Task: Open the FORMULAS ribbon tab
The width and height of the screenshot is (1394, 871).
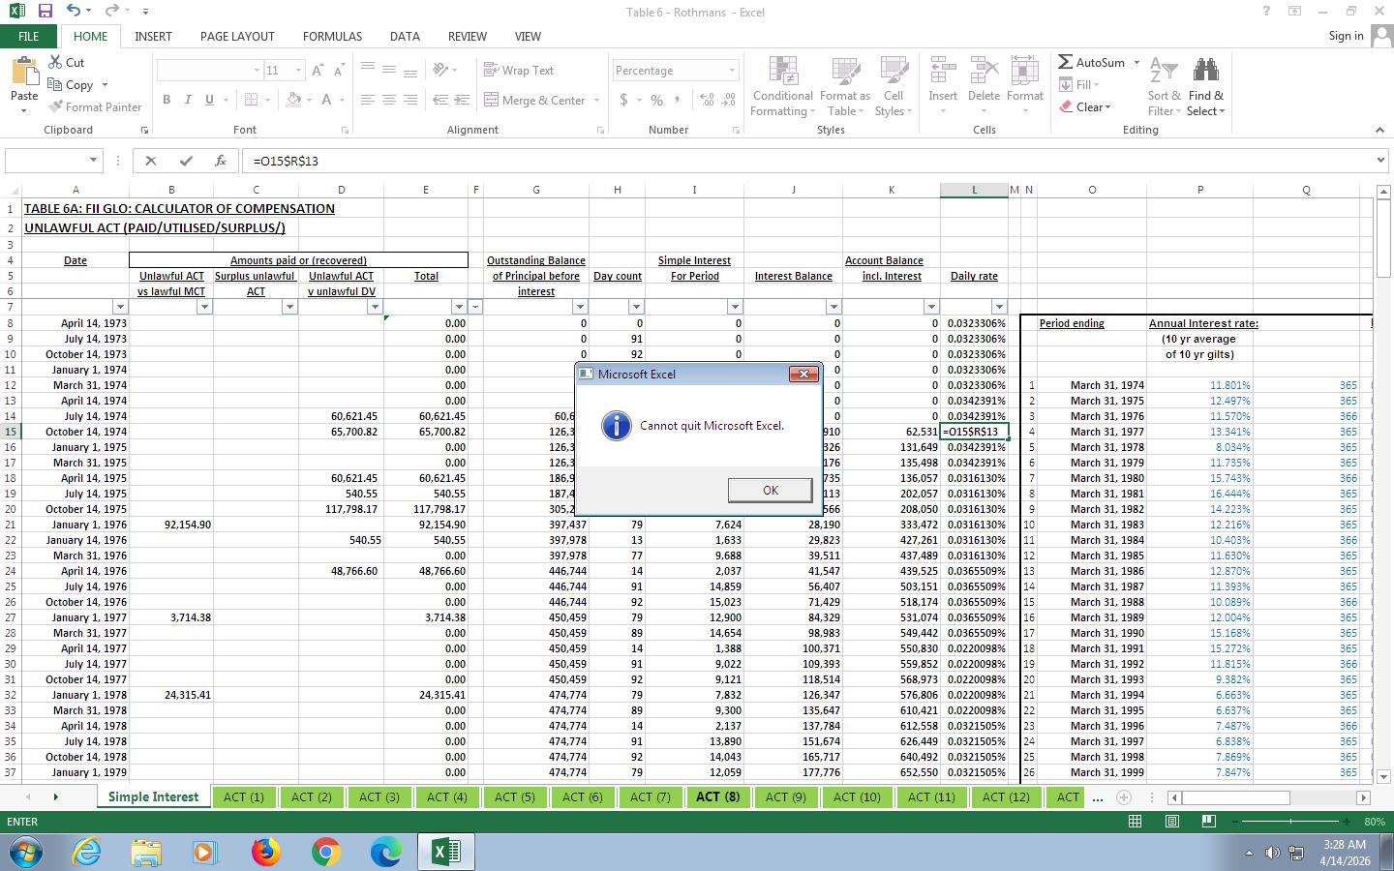Action: click(332, 36)
